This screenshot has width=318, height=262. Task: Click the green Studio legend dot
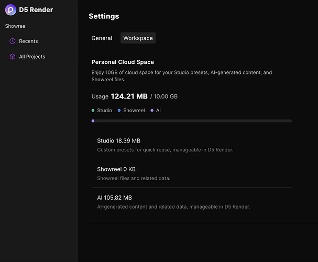(x=93, y=111)
